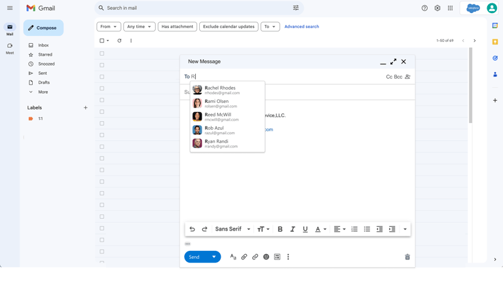This screenshot has width=503, height=281.
Task: Click the Send button
Action: pos(195,257)
